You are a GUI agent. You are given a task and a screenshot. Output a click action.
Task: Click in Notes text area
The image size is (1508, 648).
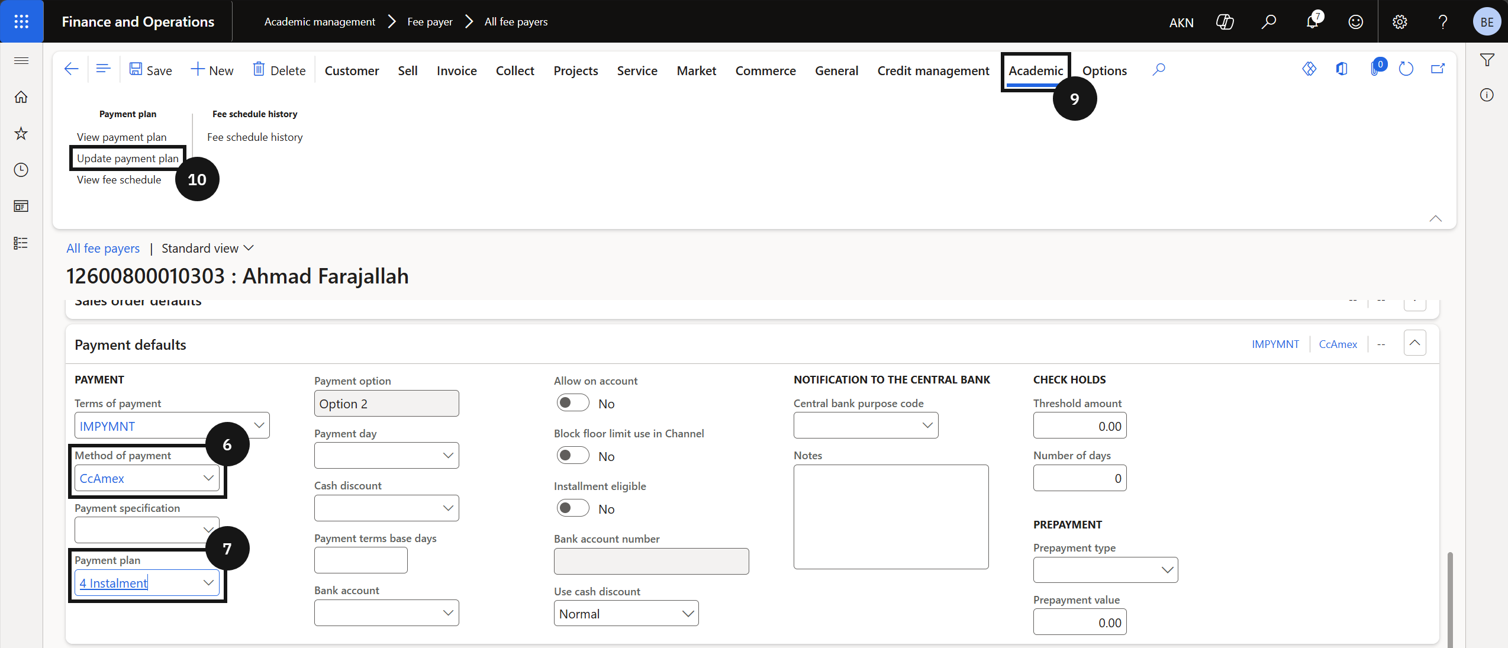point(891,517)
